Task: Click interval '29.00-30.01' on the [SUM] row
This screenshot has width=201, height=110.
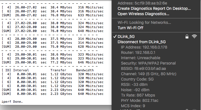Action: pos(26,62)
